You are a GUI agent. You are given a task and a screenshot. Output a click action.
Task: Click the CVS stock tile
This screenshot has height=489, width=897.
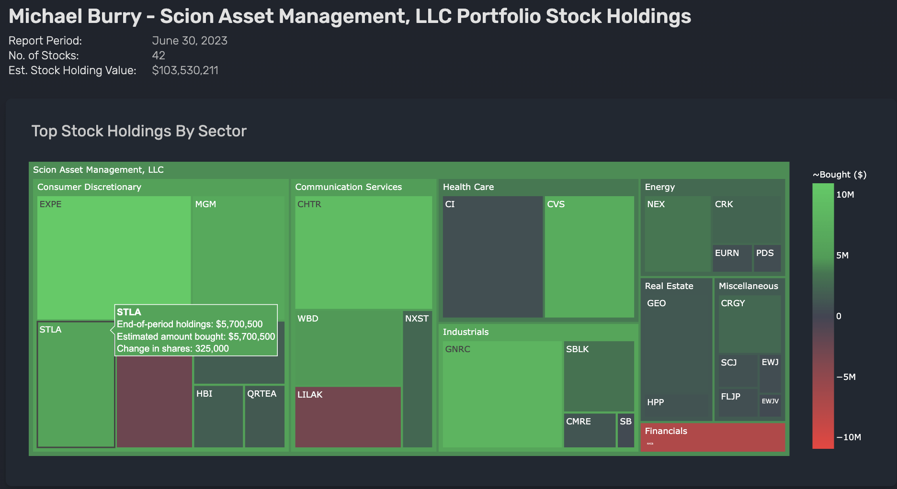coord(589,257)
